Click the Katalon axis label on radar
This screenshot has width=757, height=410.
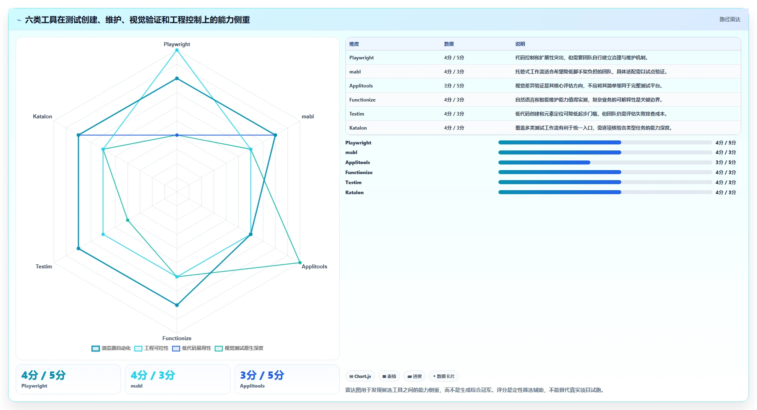pyautogui.click(x=43, y=116)
